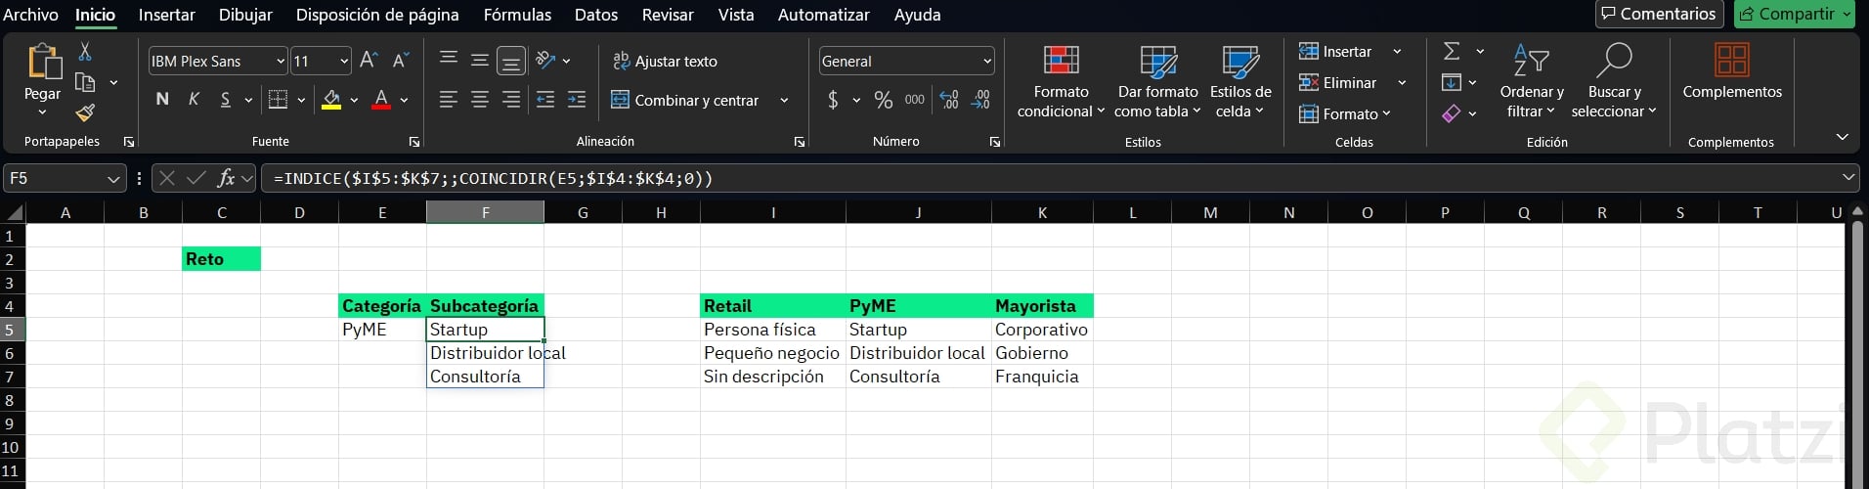Click the Format Painter brush icon
This screenshot has width=1869, height=489.
(85, 113)
